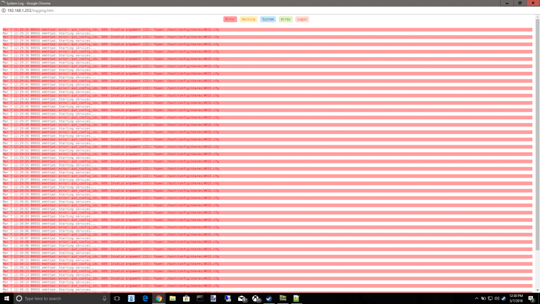Screen dimensions: 540x304
Task: Open the Notepad++ taskbar icon
Action: click(x=296, y=299)
